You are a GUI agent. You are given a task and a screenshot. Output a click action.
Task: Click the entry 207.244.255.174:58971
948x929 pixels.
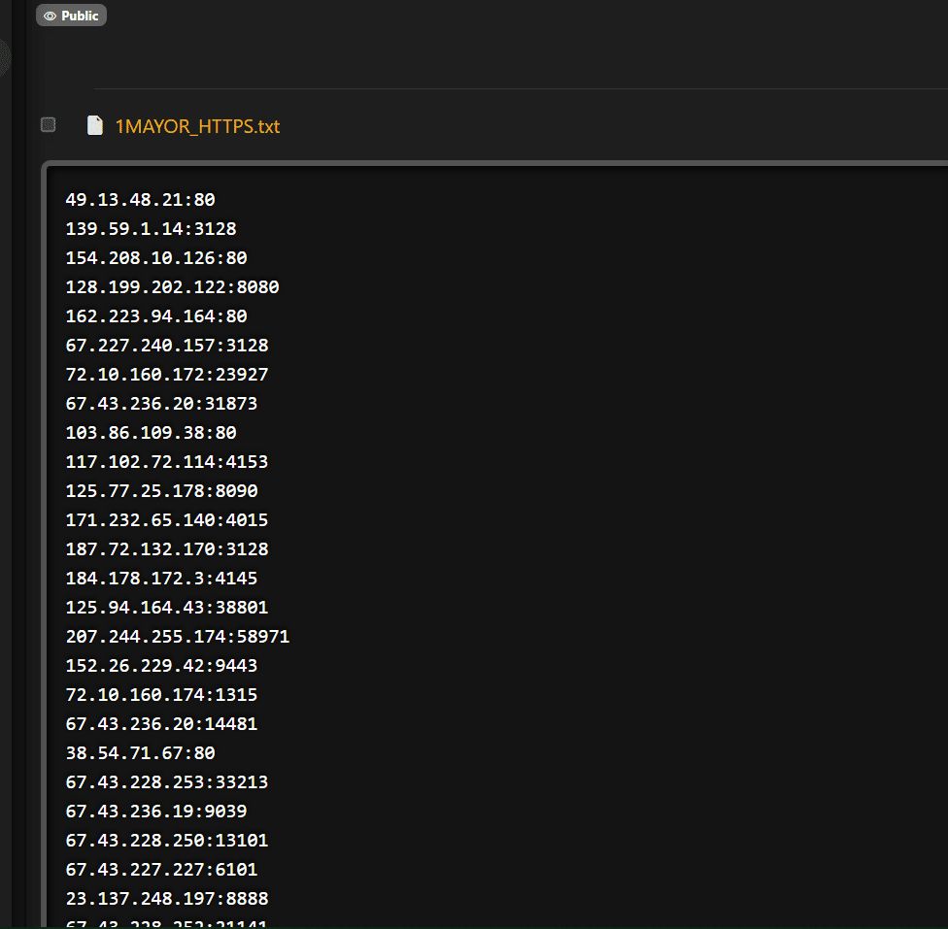click(178, 637)
